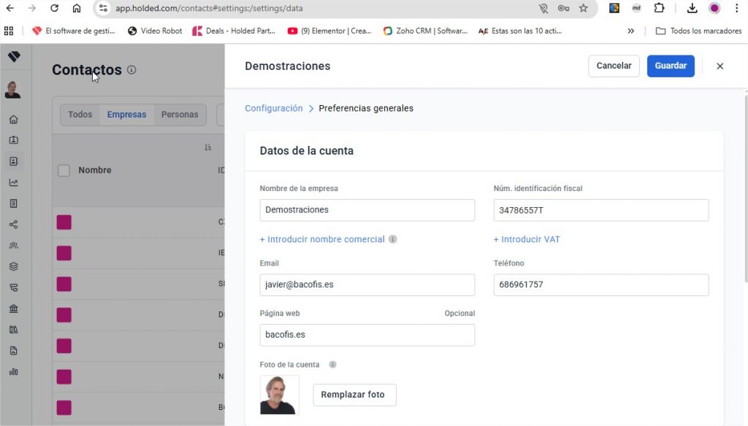The image size is (748, 426).
Task: Switch to the Todos tab
Action: 80,114
